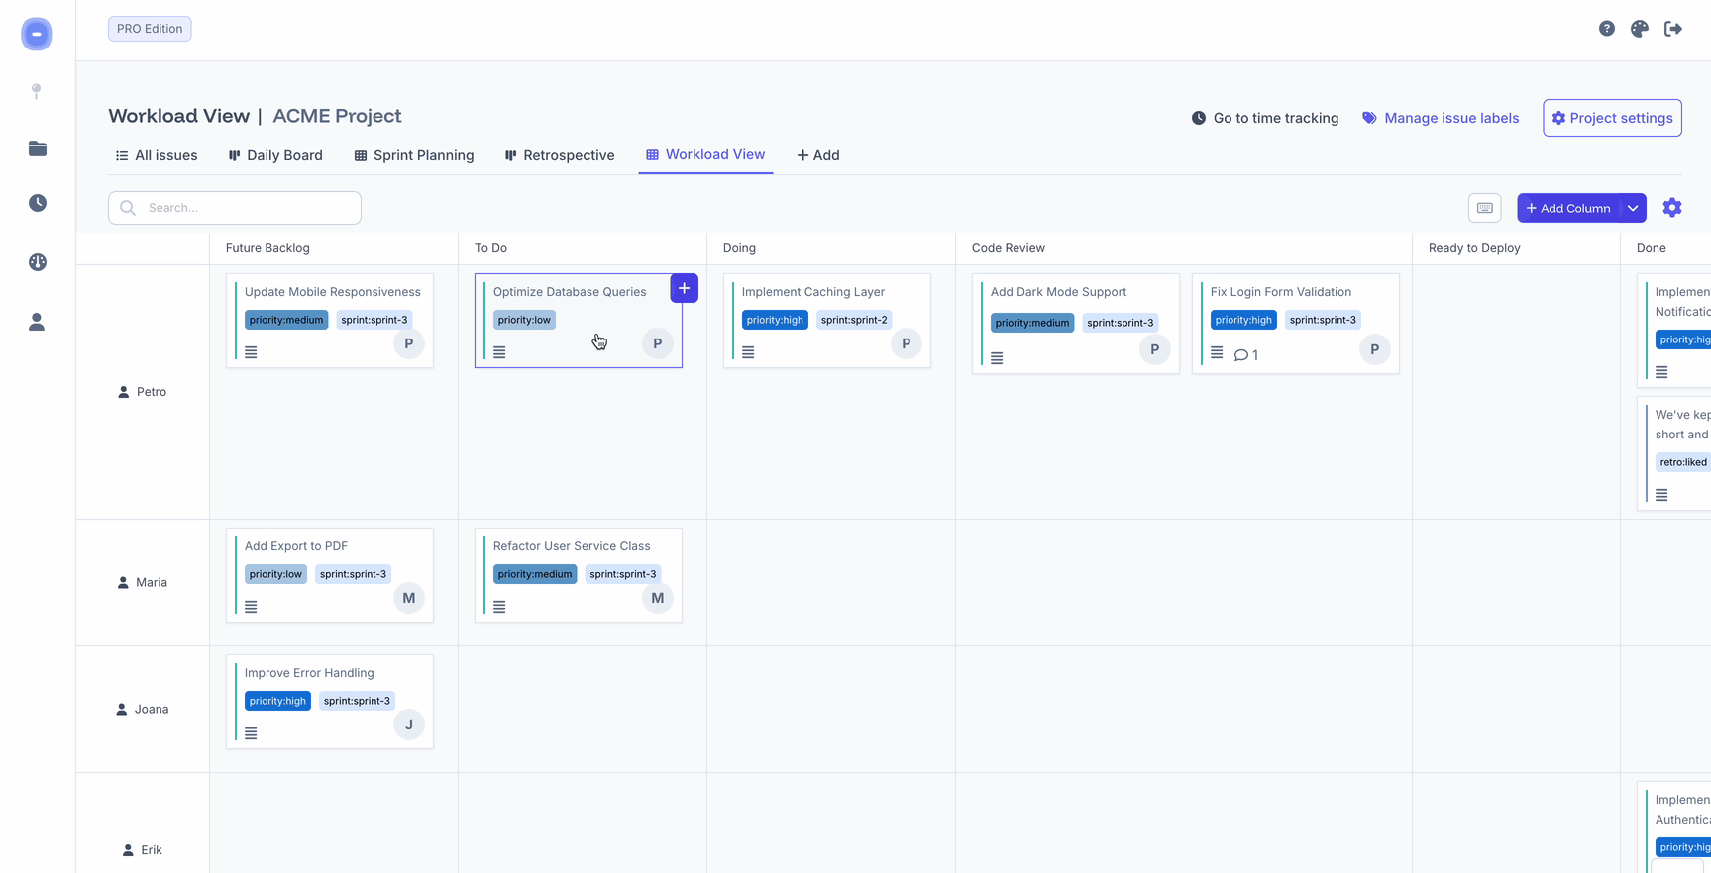
Task: Open the Sprint Planning tab
Action: tap(414, 155)
